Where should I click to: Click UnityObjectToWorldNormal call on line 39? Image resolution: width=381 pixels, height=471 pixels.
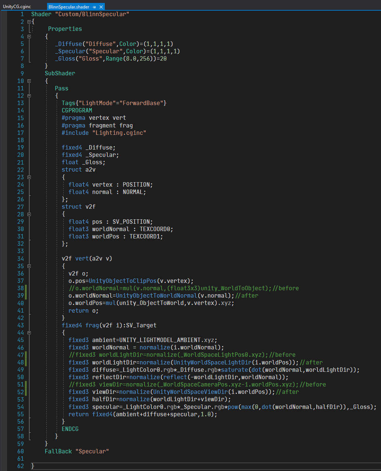click(x=157, y=295)
